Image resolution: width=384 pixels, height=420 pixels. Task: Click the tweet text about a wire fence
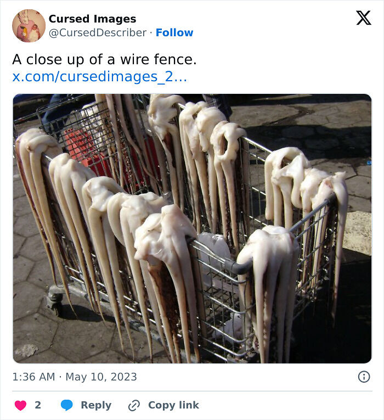click(104, 59)
